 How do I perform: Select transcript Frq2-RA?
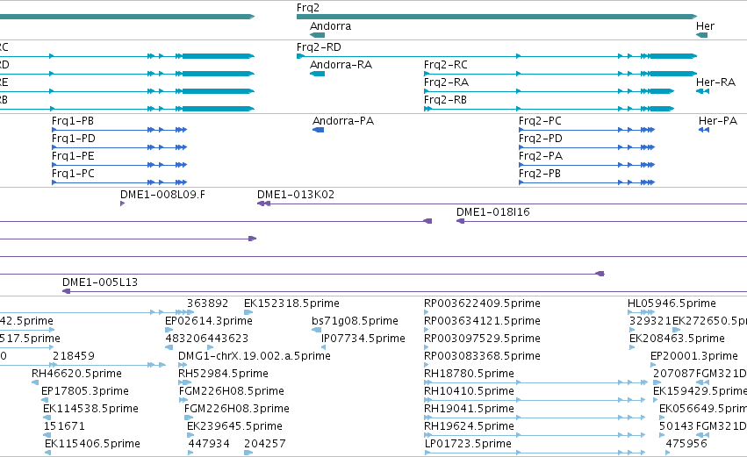coord(446,82)
